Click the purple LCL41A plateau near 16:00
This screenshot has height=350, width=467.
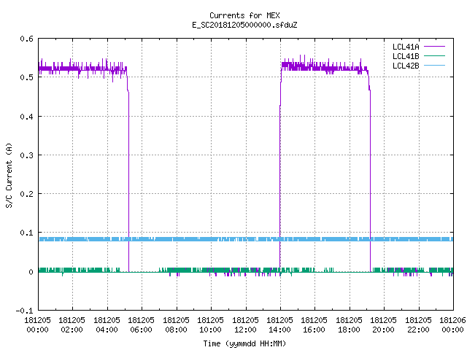coord(314,67)
